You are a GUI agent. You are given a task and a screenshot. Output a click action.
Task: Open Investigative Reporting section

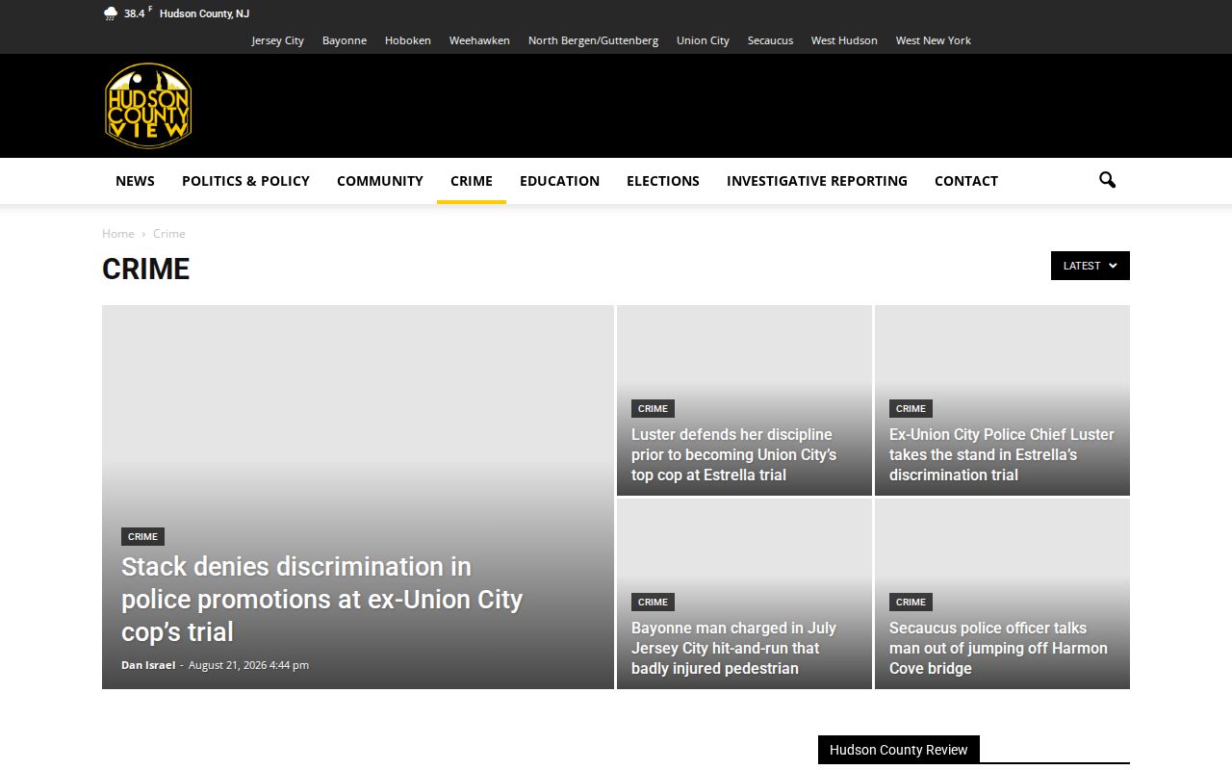point(817,181)
